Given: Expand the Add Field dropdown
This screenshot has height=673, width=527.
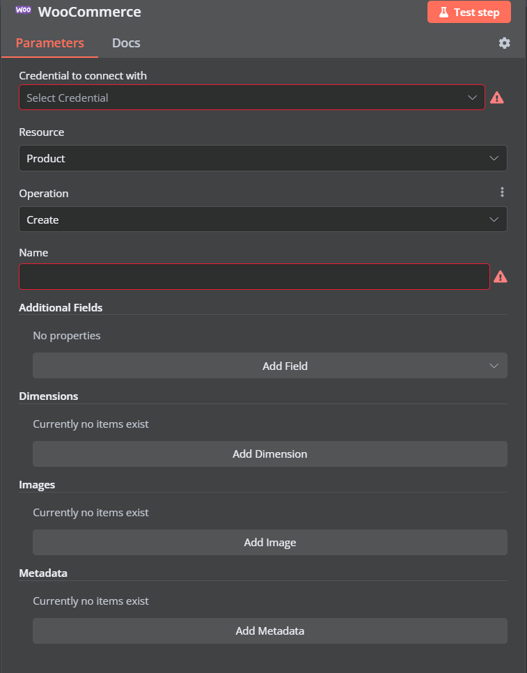Looking at the screenshot, I should pyautogui.click(x=270, y=366).
